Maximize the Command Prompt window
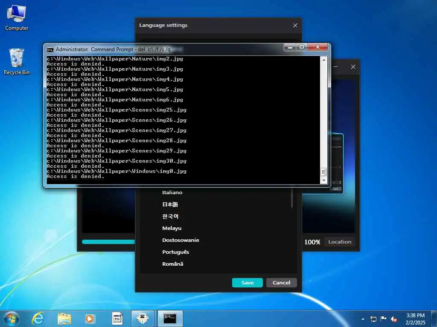437x327 pixels. (302, 47)
